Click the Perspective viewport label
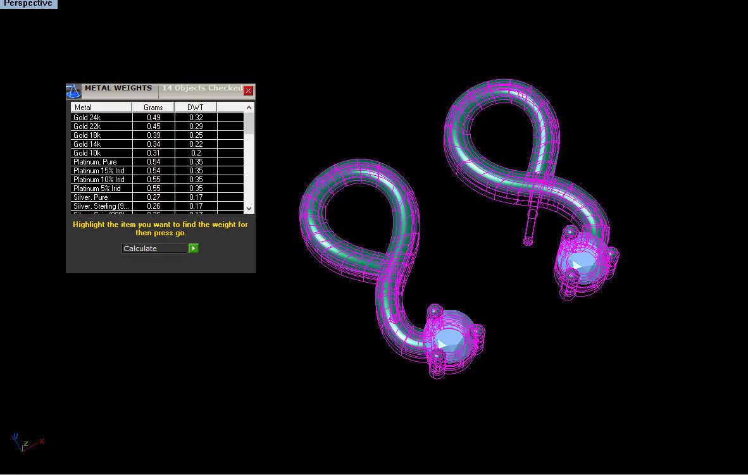This screenshot has width=748, height=475. [28, 4]
